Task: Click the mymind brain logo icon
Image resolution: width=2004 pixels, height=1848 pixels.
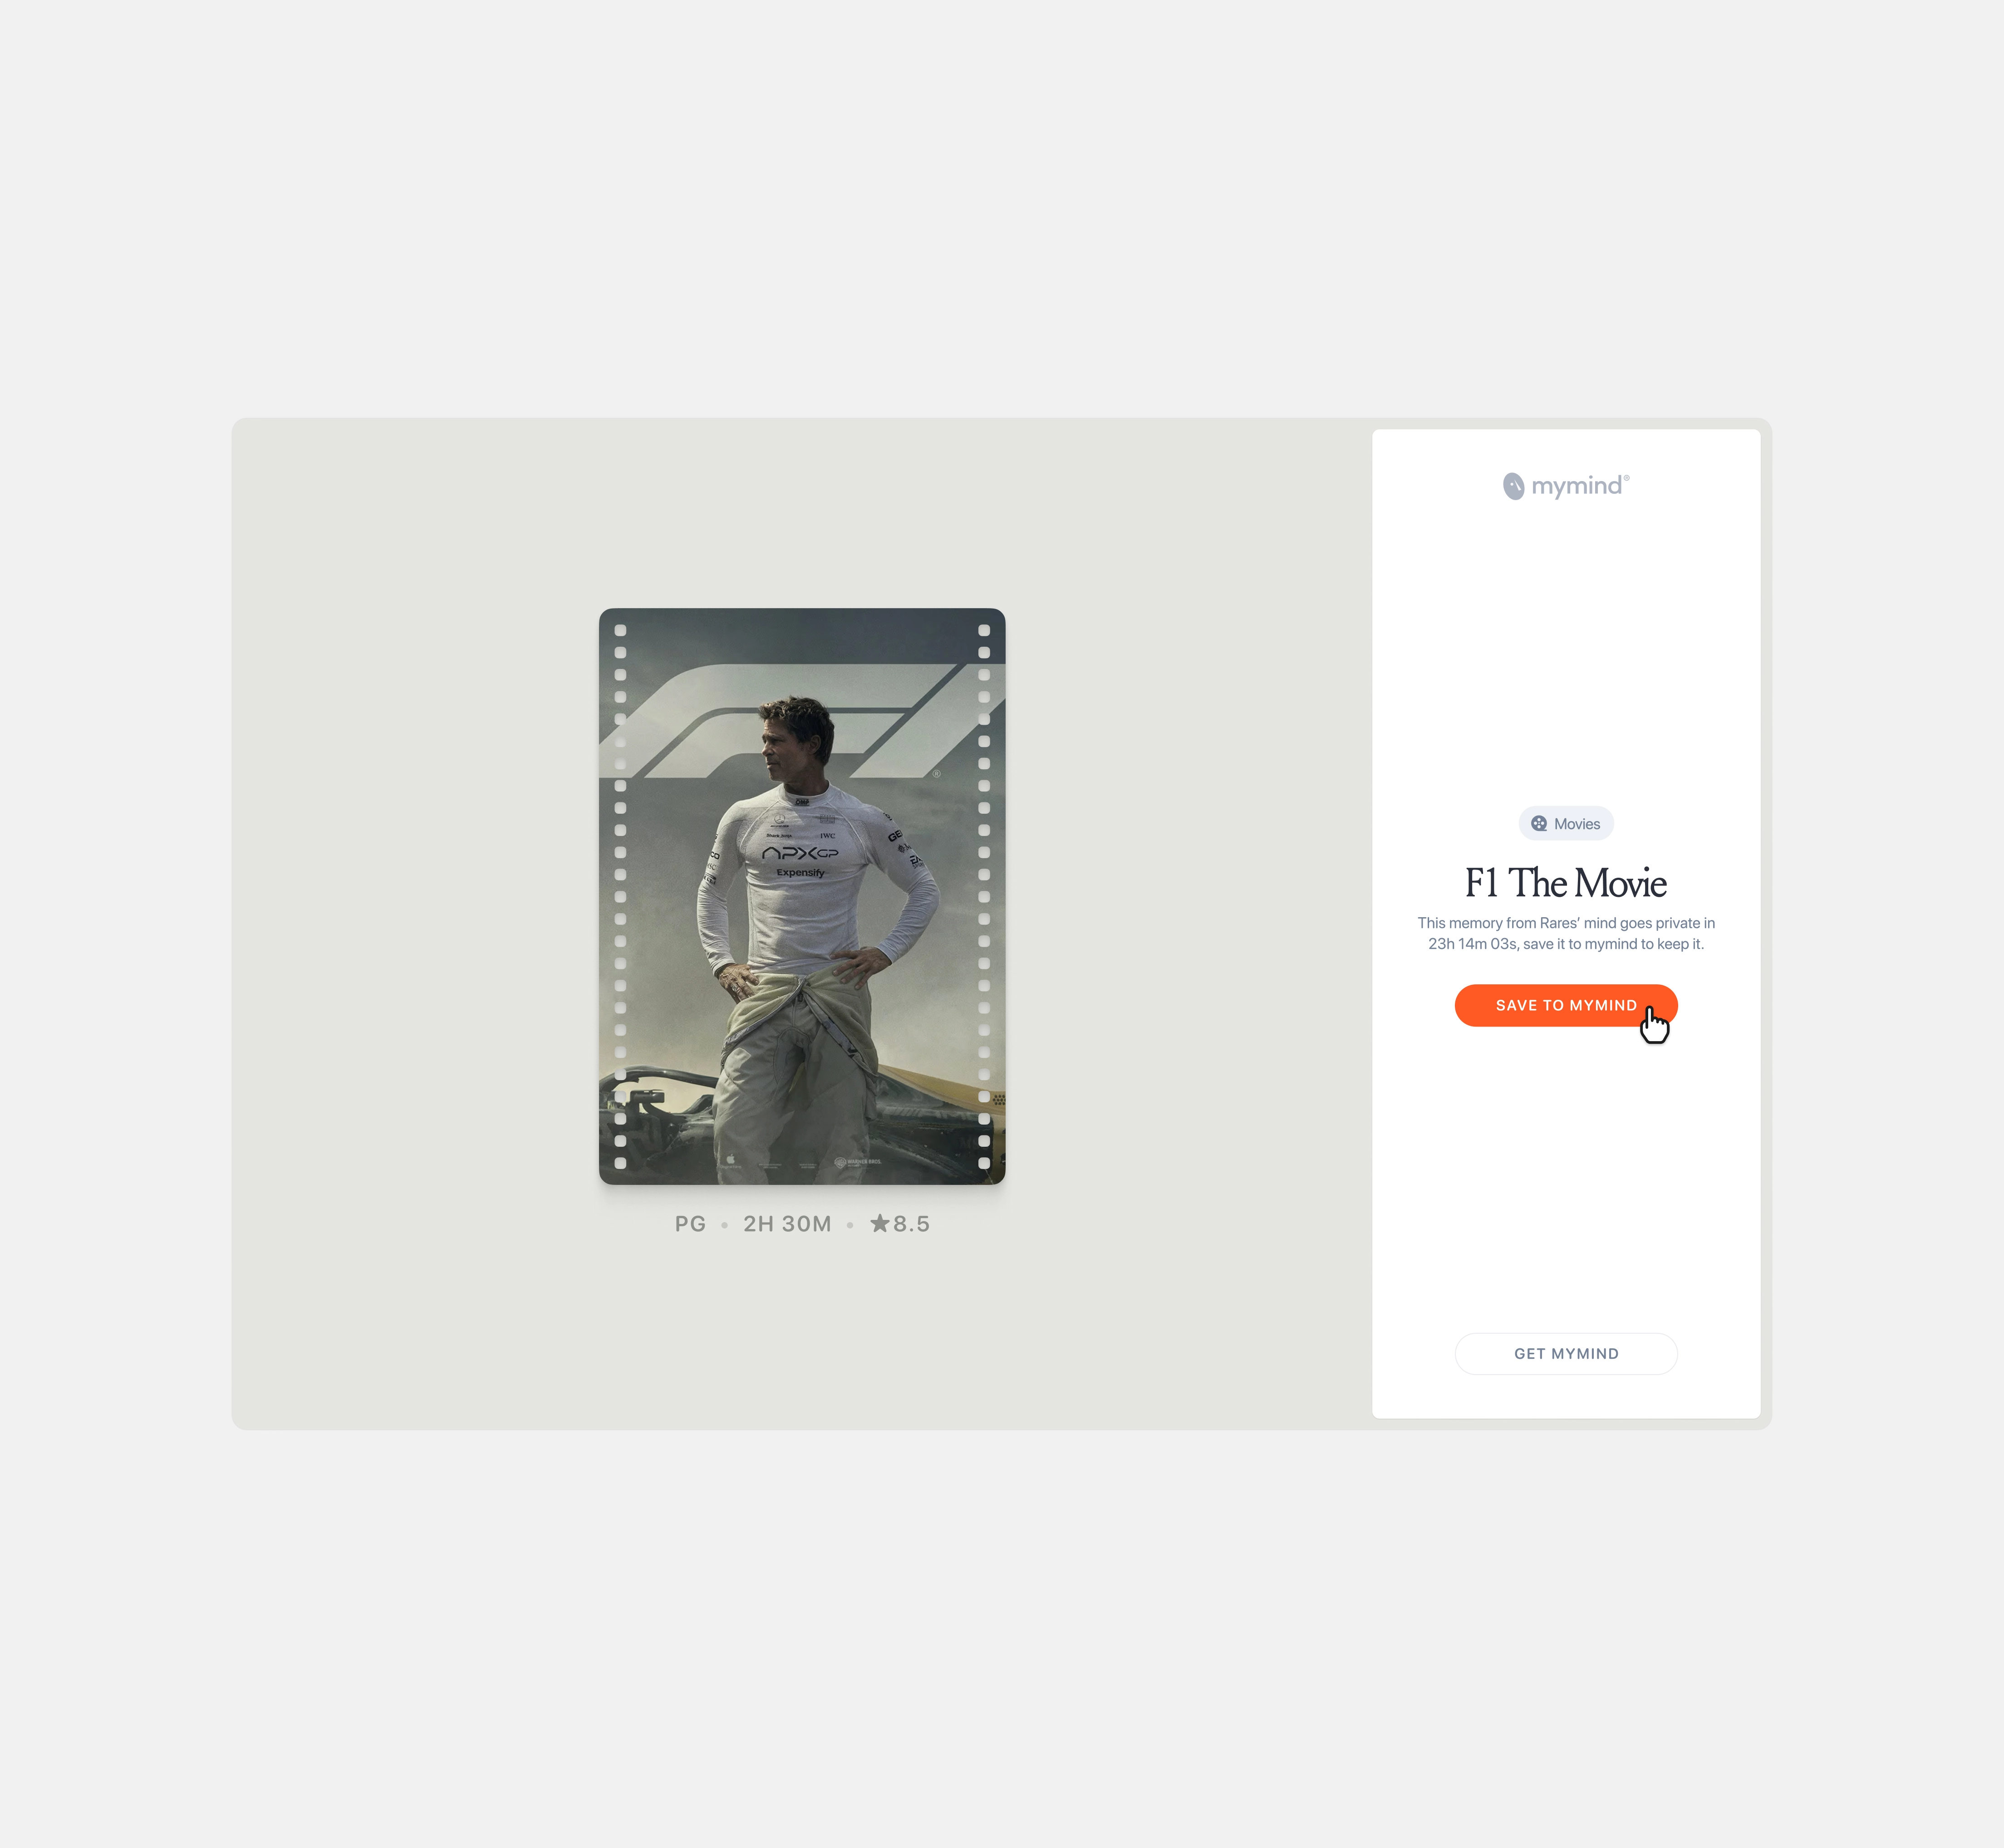Action: point(1513,486)
